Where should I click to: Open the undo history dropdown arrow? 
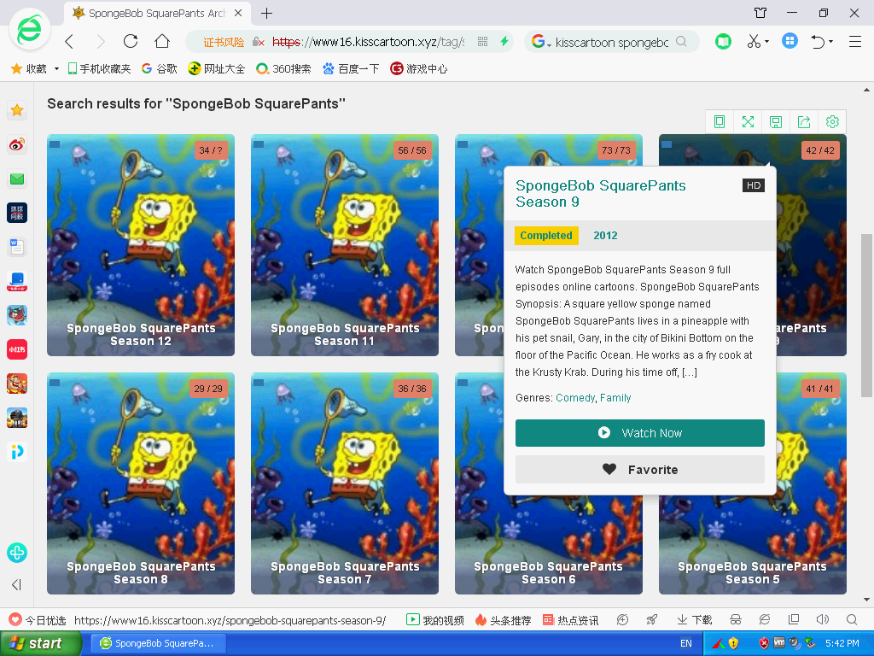tap(830, 41)
